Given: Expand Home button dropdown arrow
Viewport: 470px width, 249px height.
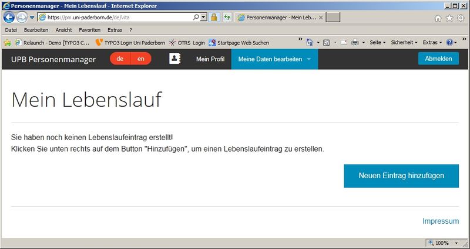Looking at the screenshot, I should pyautogui.click(x=318, y=43).
